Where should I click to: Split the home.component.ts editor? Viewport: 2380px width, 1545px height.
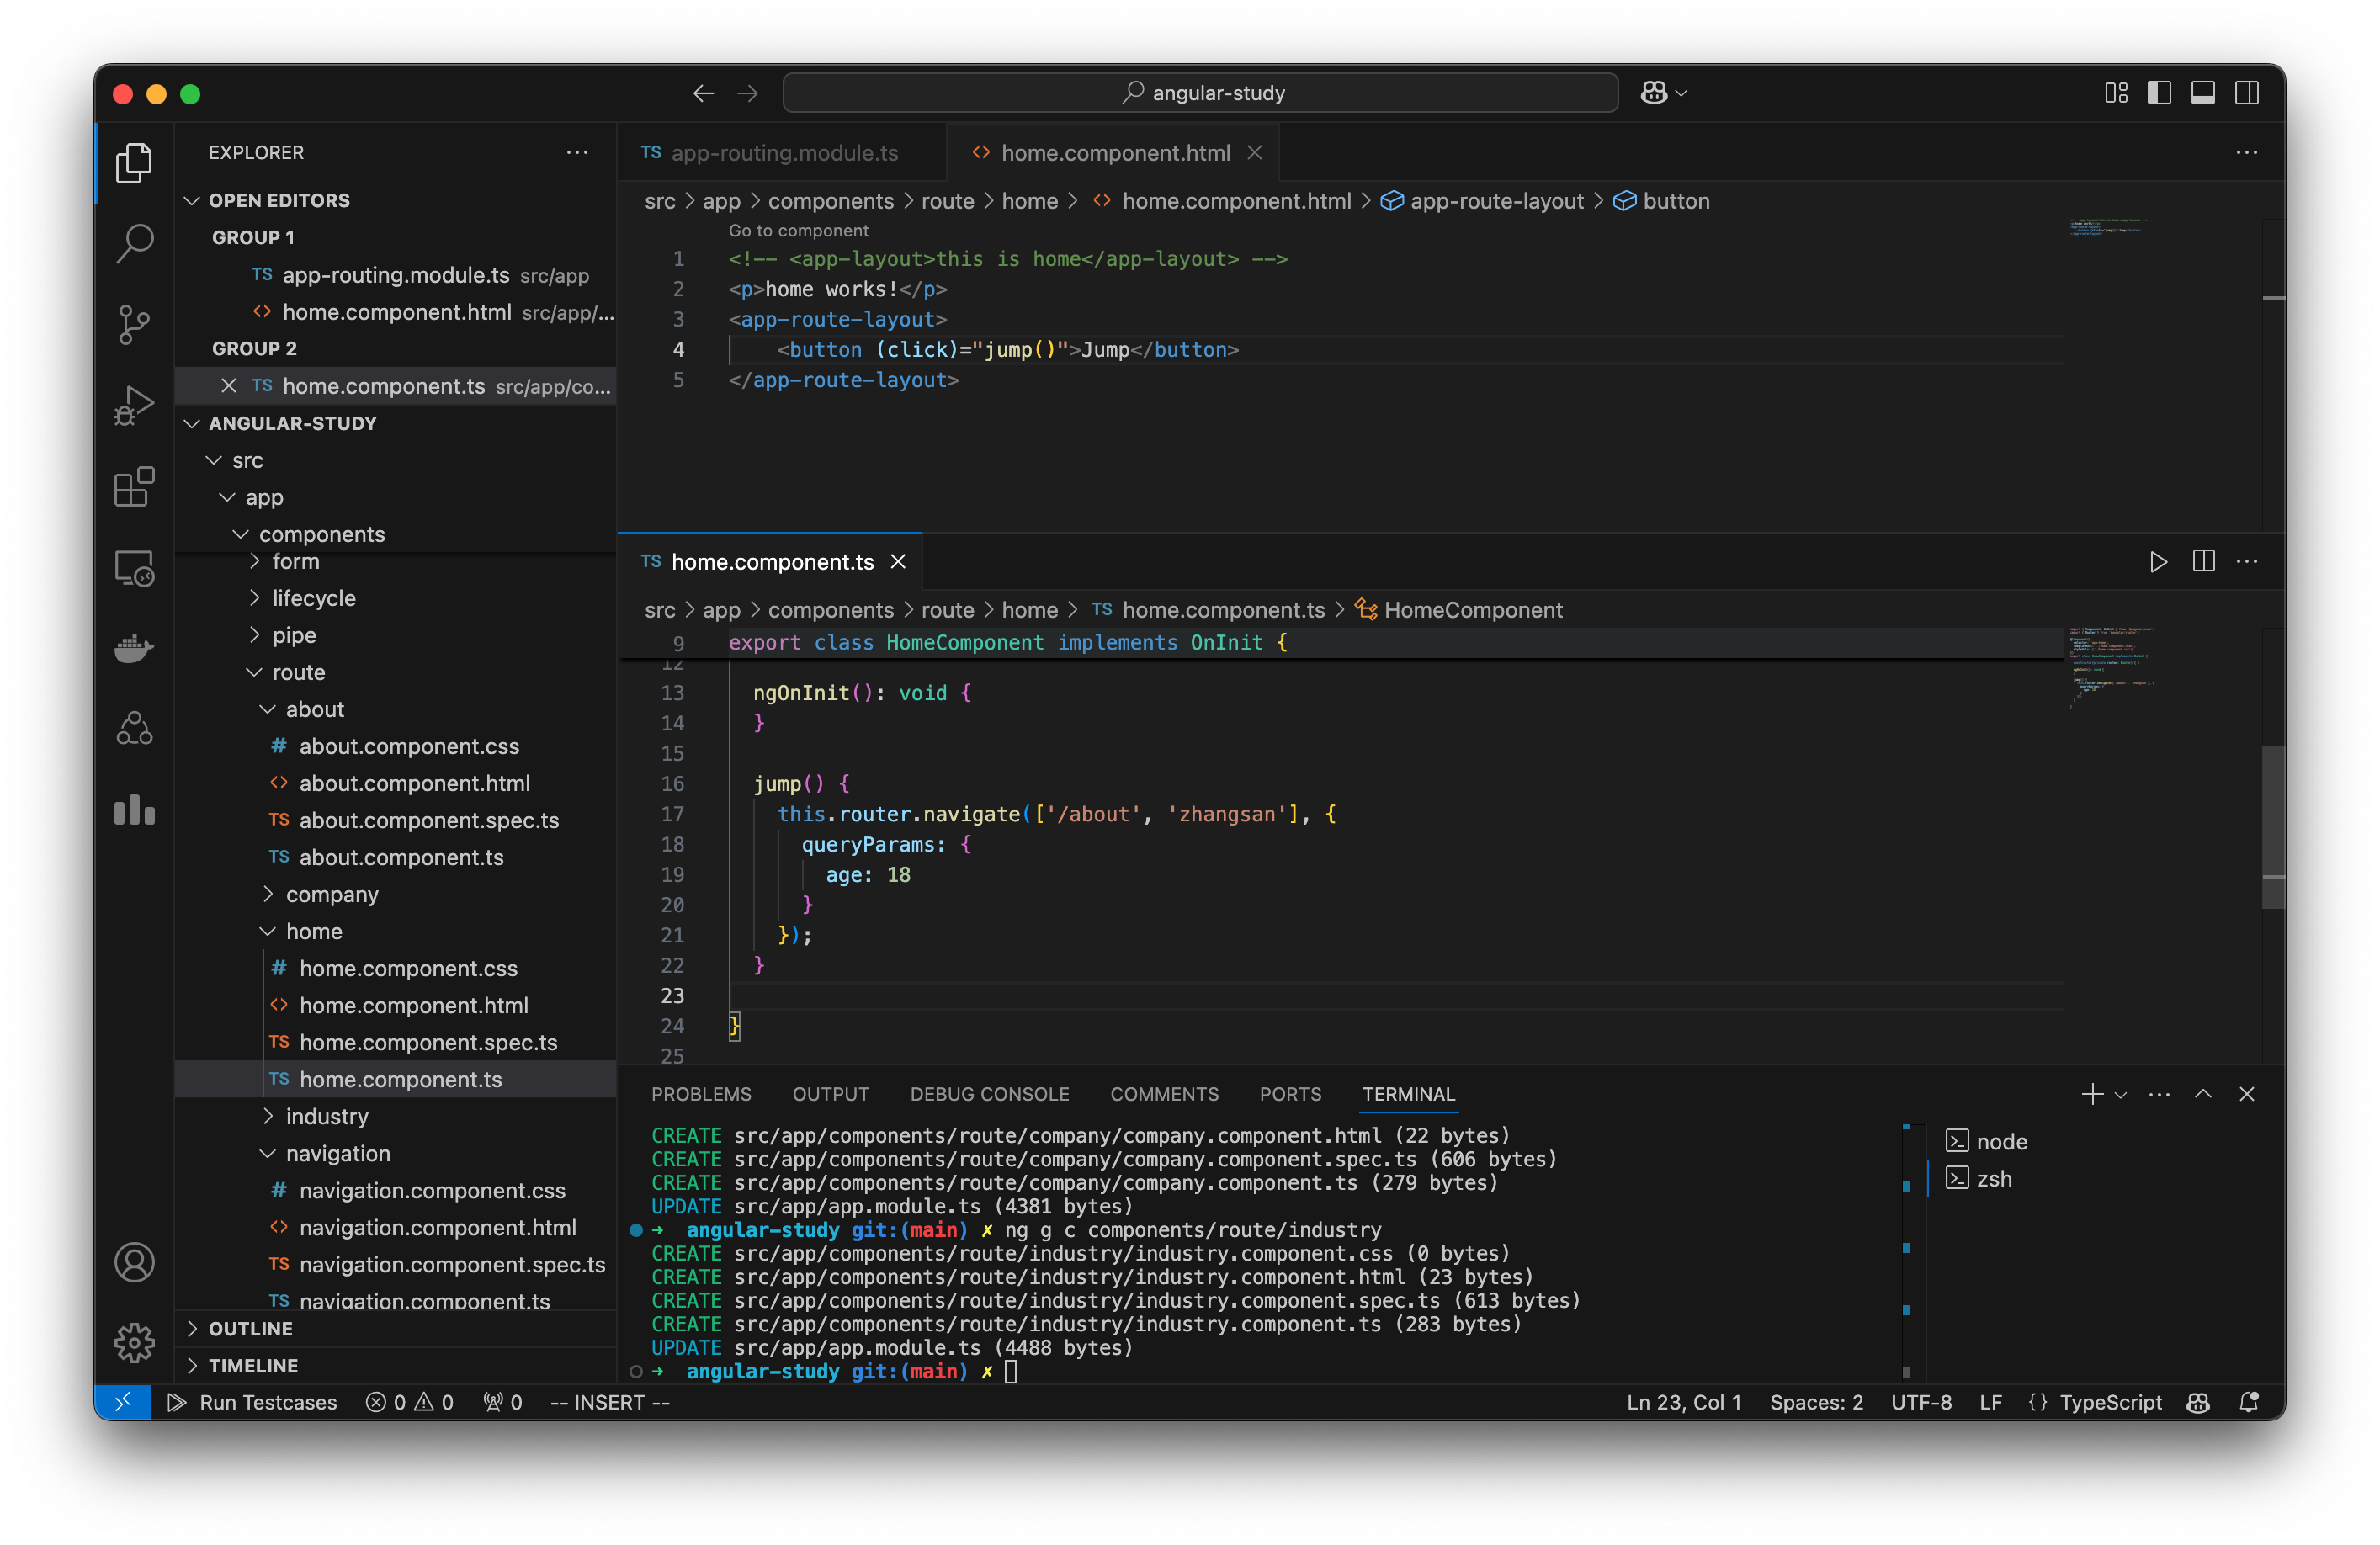pos(2203,561)
